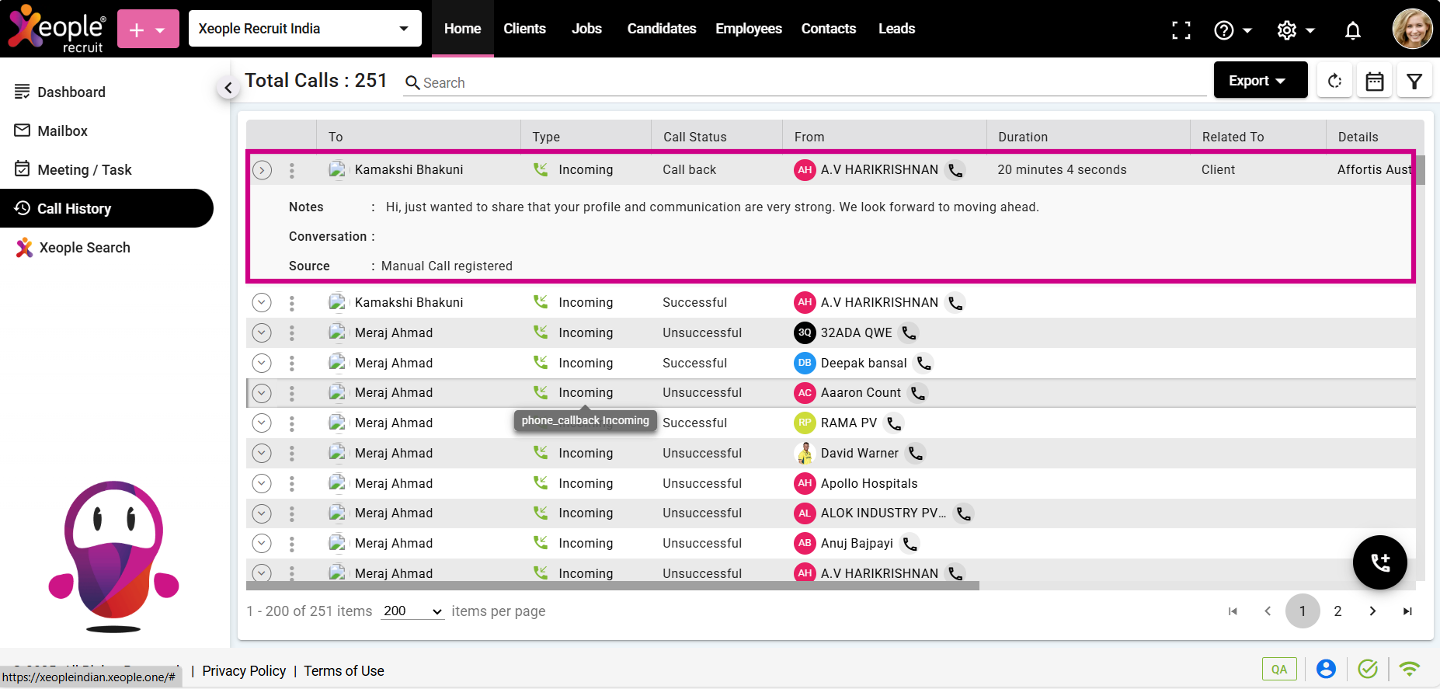Open the Xeople Recruit India dropdown
Screen dimensions: 1440x689
[x=304, y=29]
